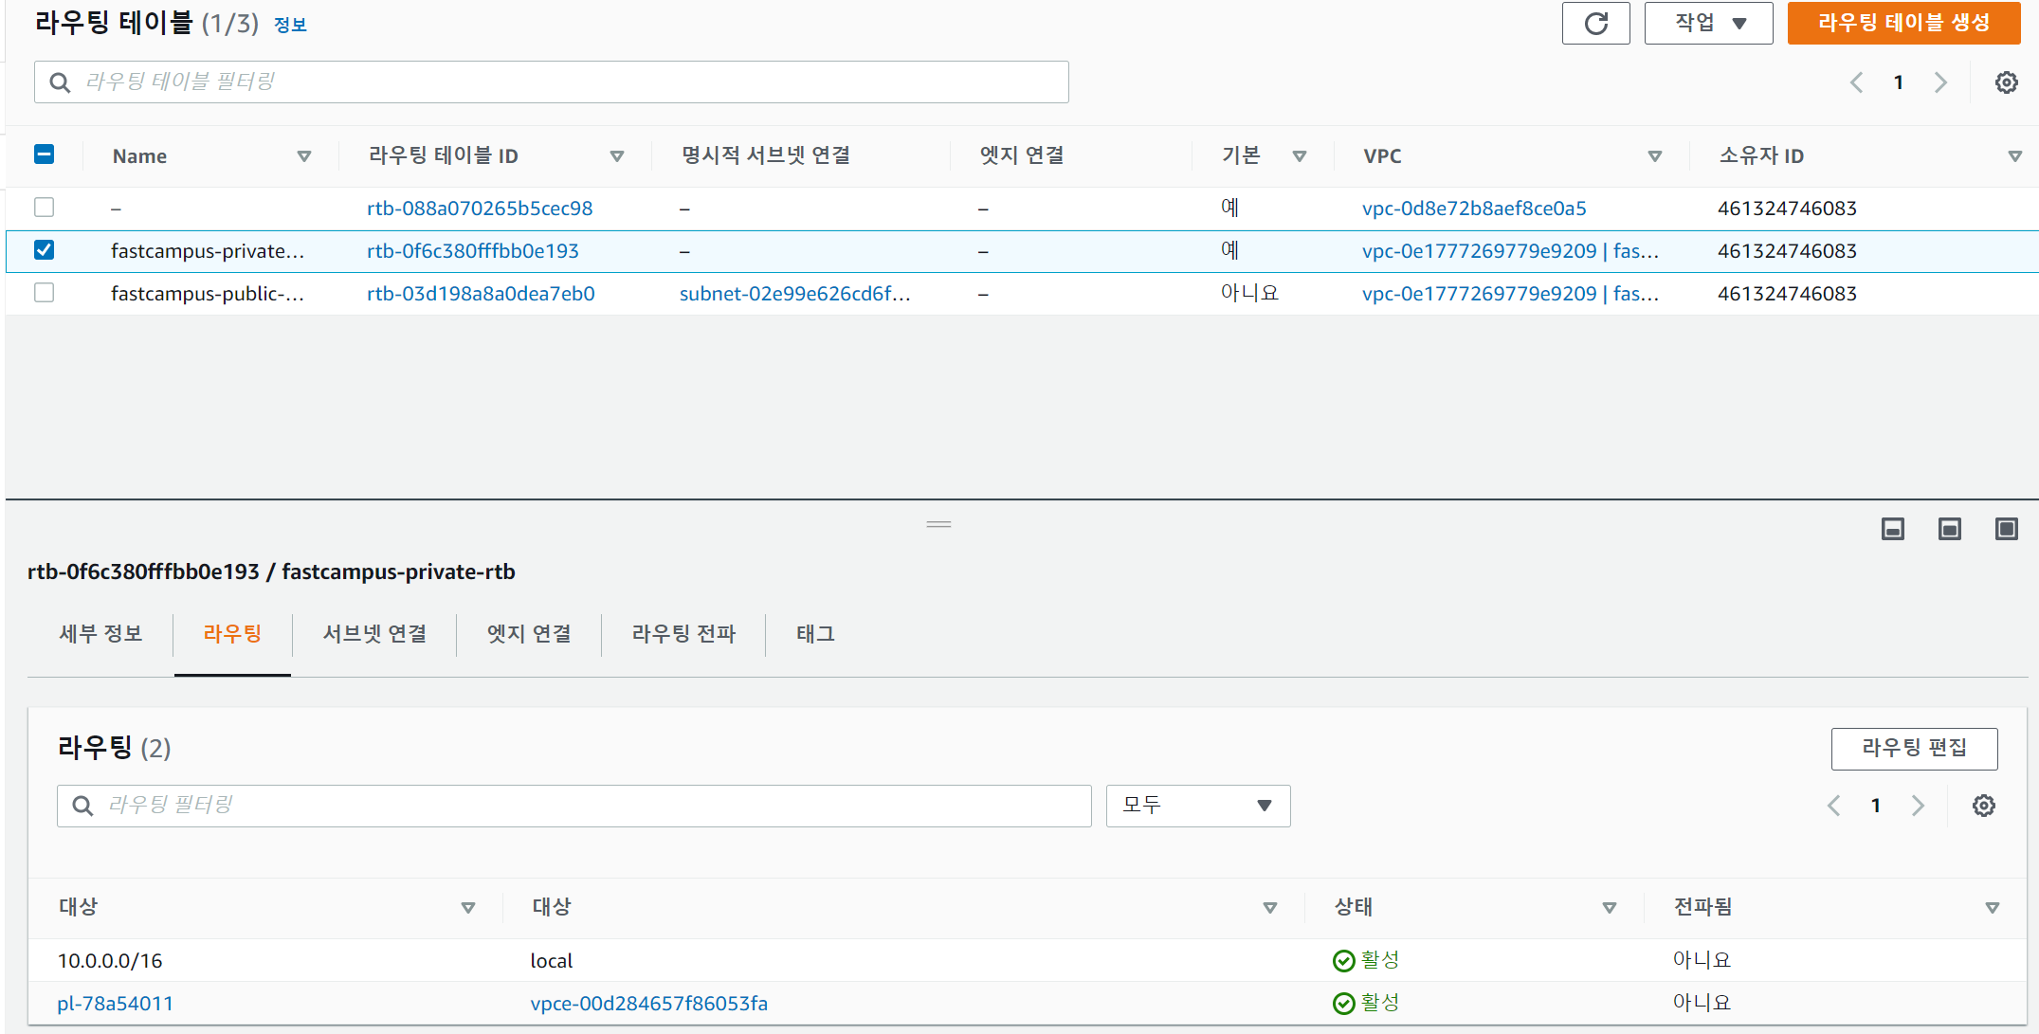2039x1034 pixels.
Task: Collapse details panel to bottom view
Action: 1892,529
